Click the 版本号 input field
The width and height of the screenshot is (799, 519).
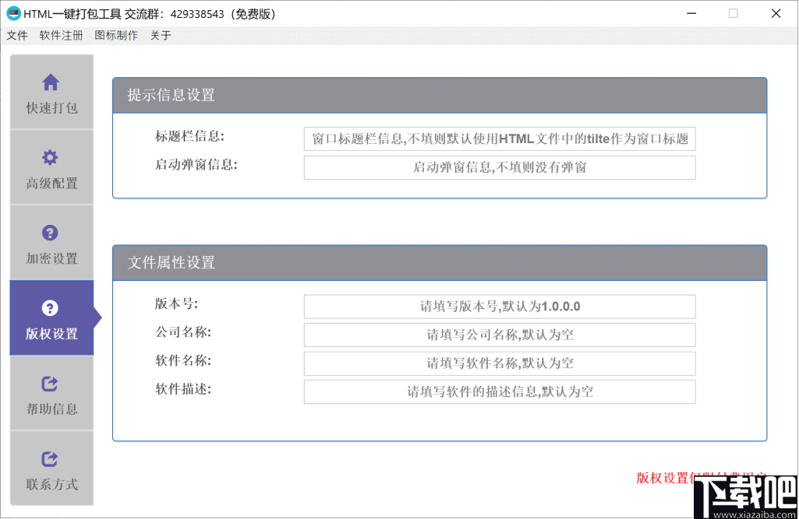[500, 307]
